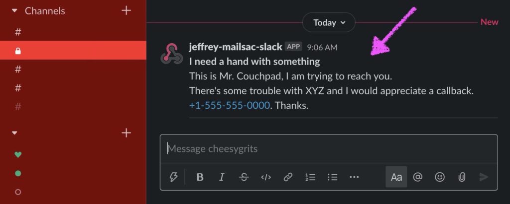
Task: Insert a hyperlink in message
Action: 288,177
